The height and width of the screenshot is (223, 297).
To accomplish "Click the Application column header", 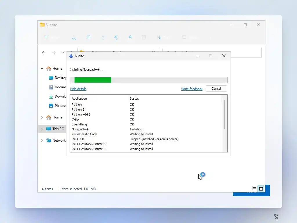I will coord(79,98).
